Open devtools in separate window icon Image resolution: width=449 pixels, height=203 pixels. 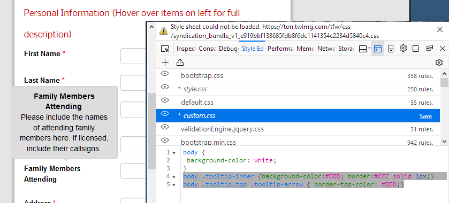pyautogui.click(x=430, y=48)
